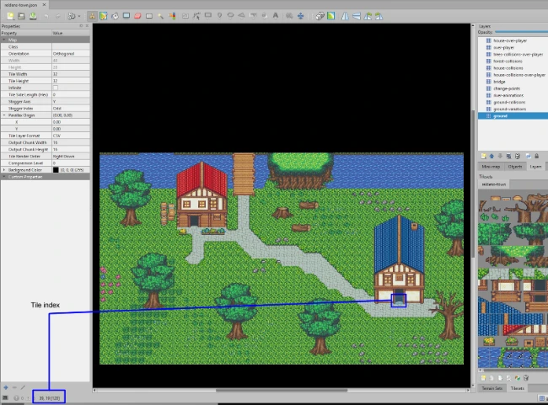The width and height of the screenshot is (548, 405).
Task: Expand the Background Color property
Action: [4, 170]
